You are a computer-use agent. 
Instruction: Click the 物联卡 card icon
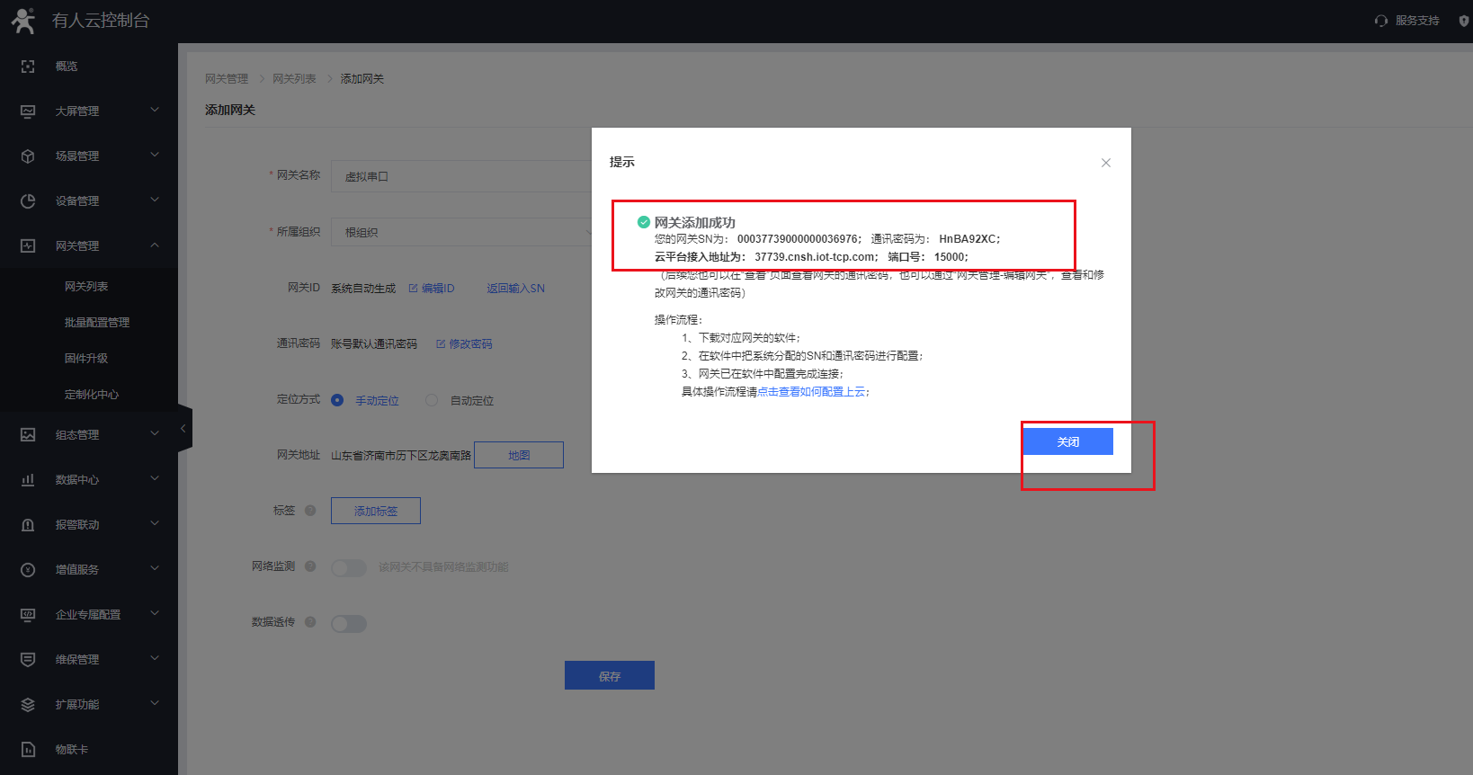point(28,750)
